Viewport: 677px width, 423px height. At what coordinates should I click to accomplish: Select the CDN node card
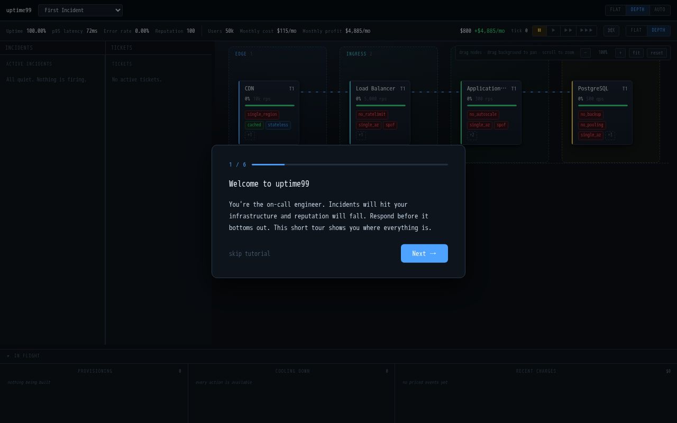[269, 113]
